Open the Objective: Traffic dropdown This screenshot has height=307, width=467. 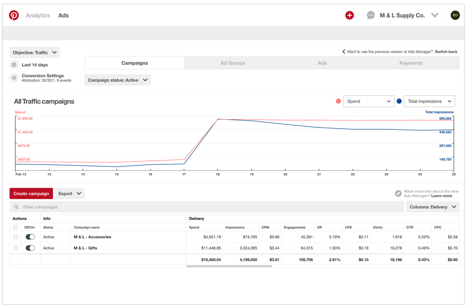tap(34, 52)
